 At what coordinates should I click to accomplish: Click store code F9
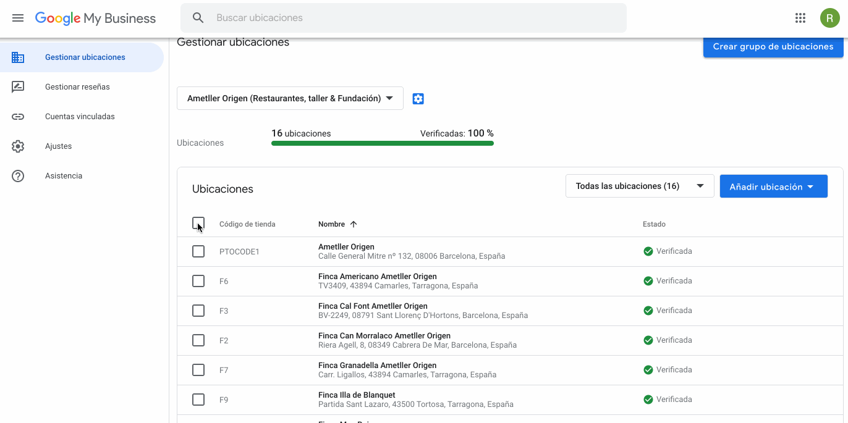point(224,400)
